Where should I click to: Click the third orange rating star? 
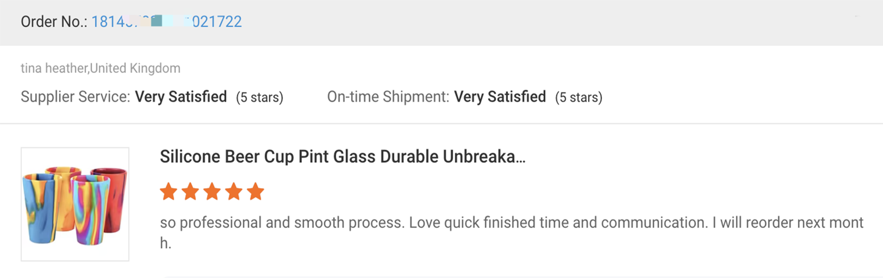click(212, 192)
